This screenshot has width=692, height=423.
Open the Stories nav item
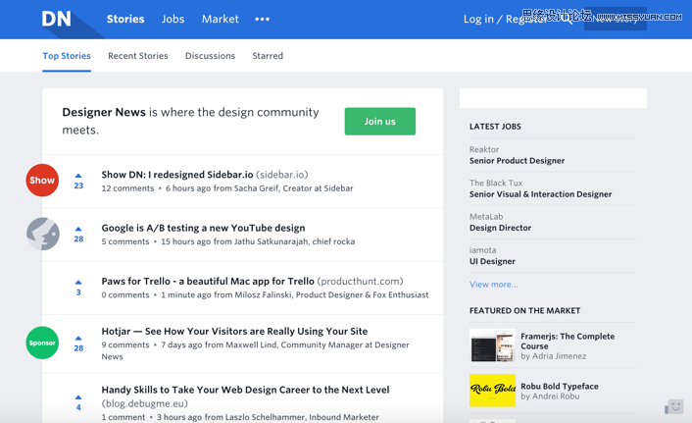click(x=125, y=19)
